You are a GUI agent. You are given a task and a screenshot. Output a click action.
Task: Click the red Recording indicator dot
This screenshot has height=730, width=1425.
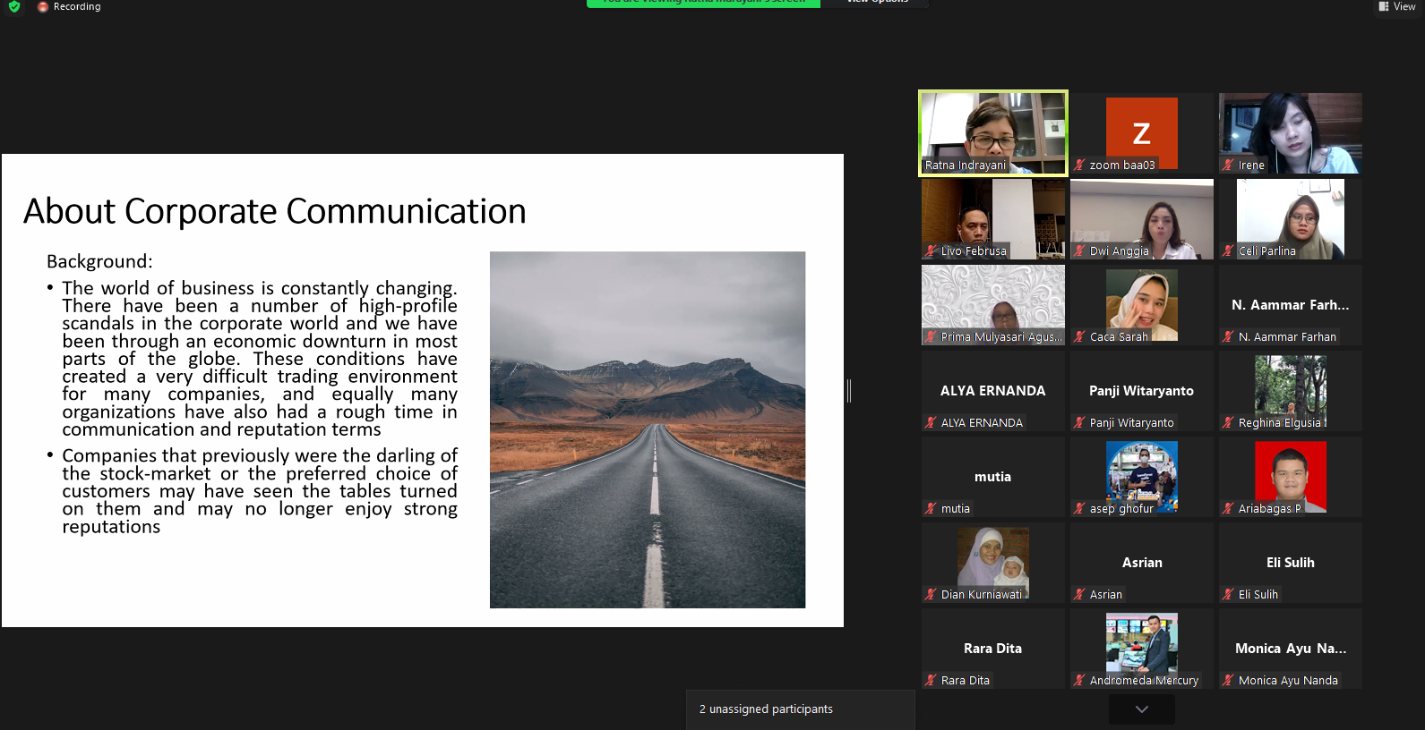43,6
